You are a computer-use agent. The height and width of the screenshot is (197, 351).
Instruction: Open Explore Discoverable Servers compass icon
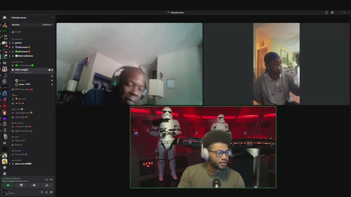(x=4, y=173)
